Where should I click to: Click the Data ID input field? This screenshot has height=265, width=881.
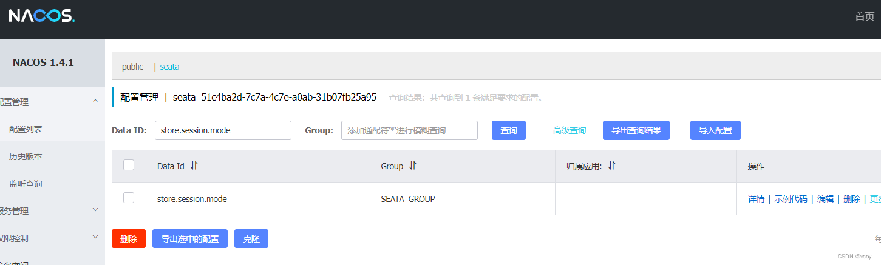[x=223, y=130]
